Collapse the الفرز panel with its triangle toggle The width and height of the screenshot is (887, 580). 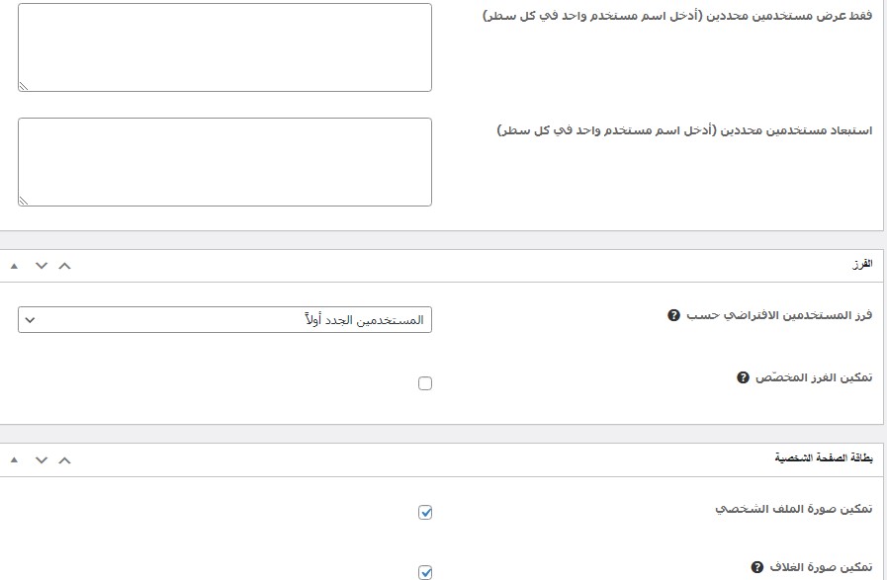click(x=15, y=266)
